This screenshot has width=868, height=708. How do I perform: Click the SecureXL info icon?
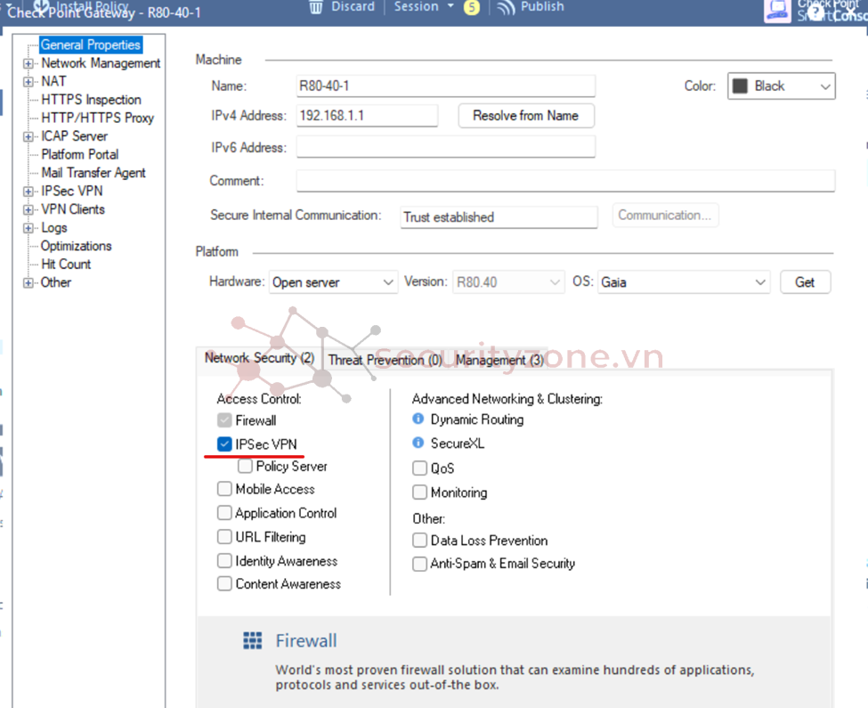coord(418,443)
